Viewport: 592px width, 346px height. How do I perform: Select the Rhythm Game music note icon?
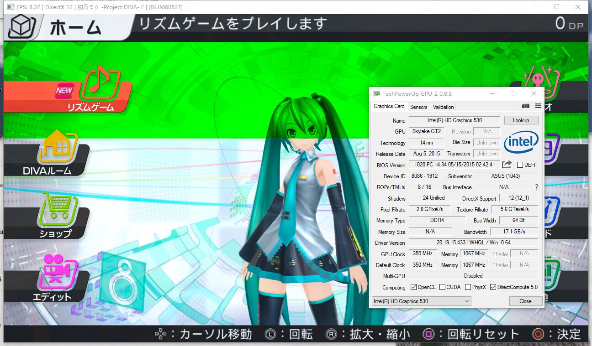click(x=100, y=84)
